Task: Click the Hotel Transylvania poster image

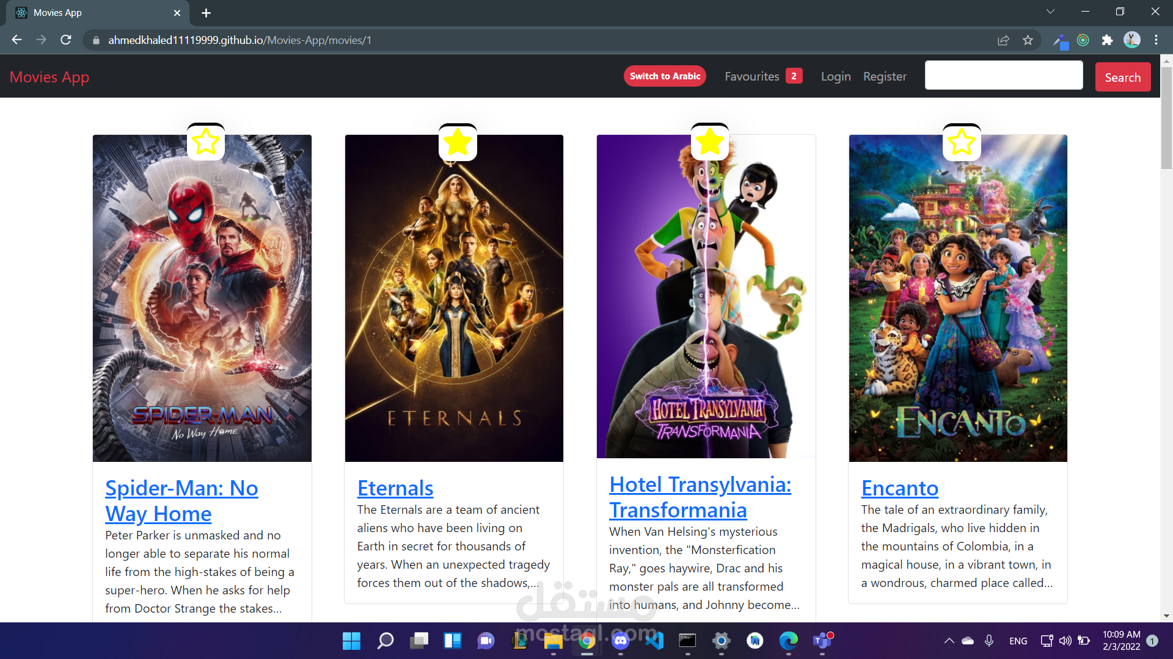Action: pyautogui.click(x=706, y=297)
